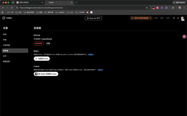This screenshot has width=187, height=116.
Task: Open the 即将达到使用限额 warning pill
Action: tap(141, 18)
